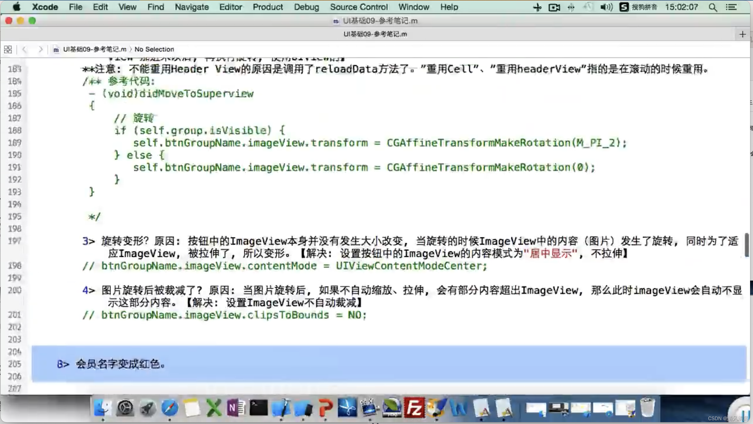The image size is (753, 424).
Task: Open Finder from the Dock
Action: [x=103, y=408]
